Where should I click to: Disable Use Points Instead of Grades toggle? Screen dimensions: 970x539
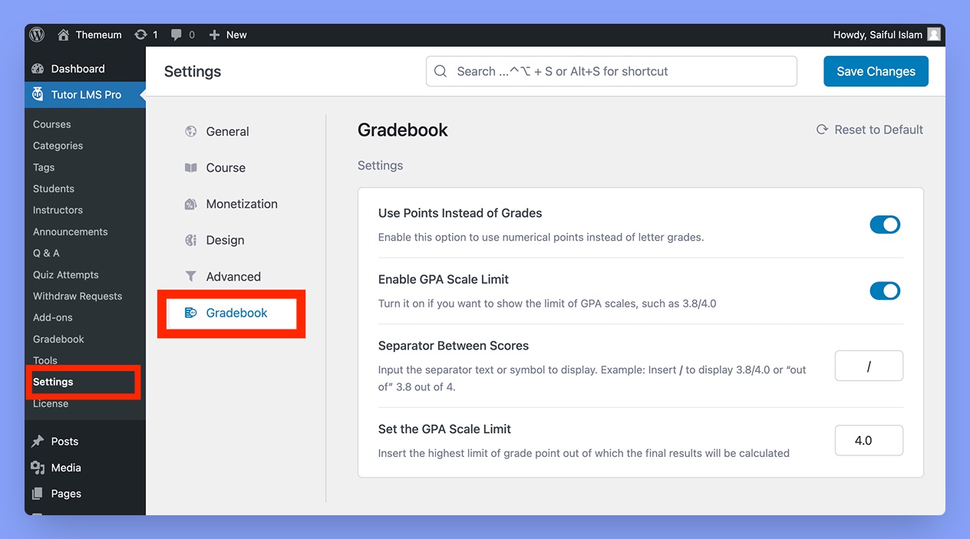pyautogui.click(x=885, y=225)
